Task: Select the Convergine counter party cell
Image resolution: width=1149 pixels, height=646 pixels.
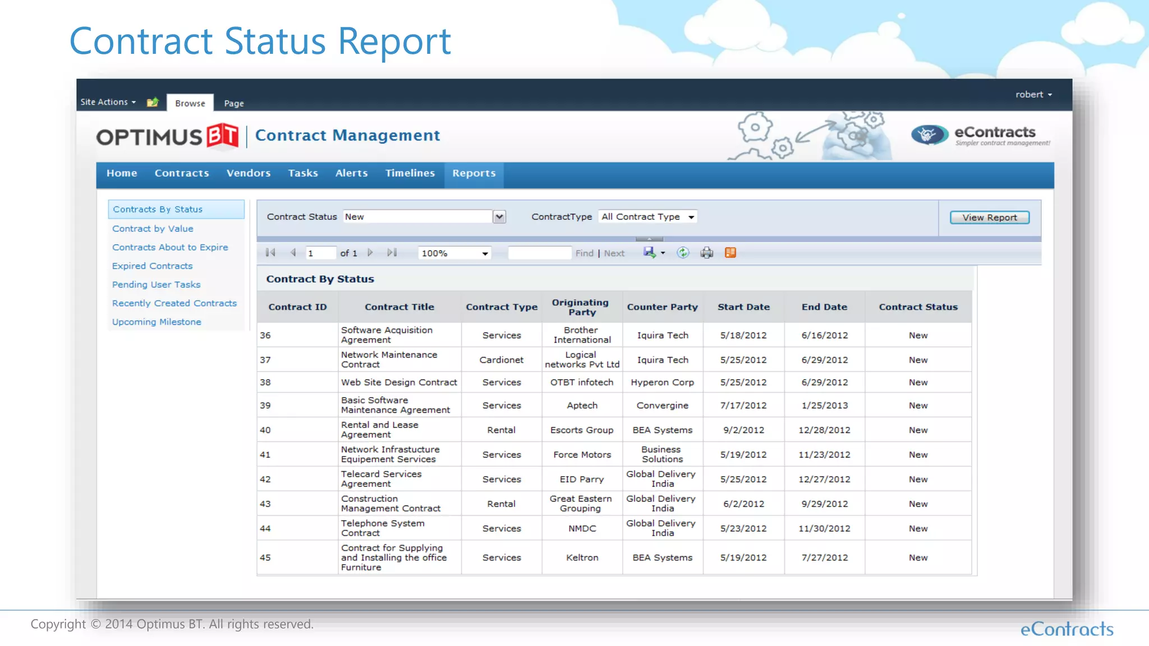Action: [663, 405]
